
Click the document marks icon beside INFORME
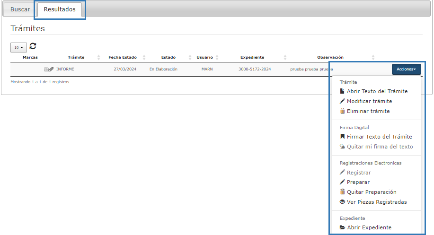49,69
